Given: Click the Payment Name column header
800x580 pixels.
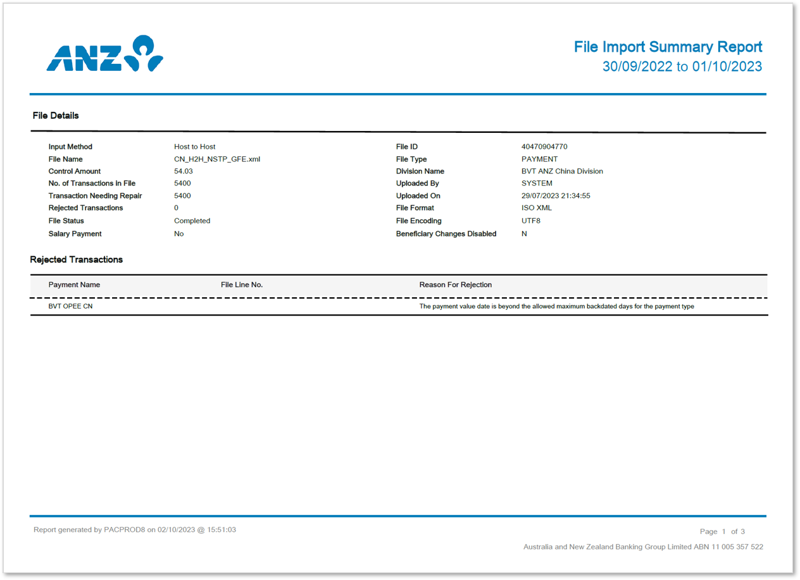Looking at the screenshot, I should 74,285.
